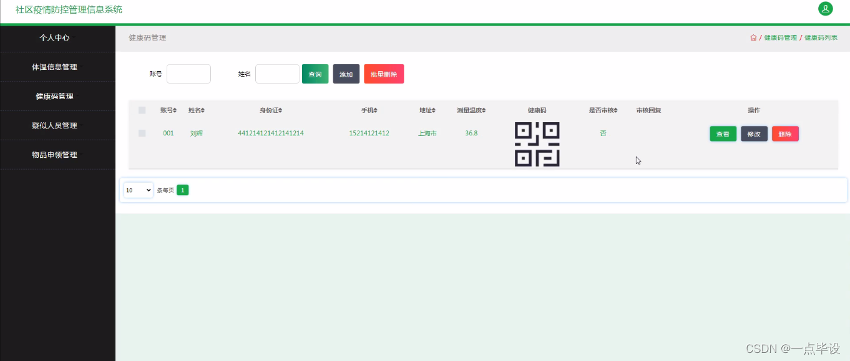Sort by 手机 column header
The image size is (850, 361).
(x=369, y=110)
